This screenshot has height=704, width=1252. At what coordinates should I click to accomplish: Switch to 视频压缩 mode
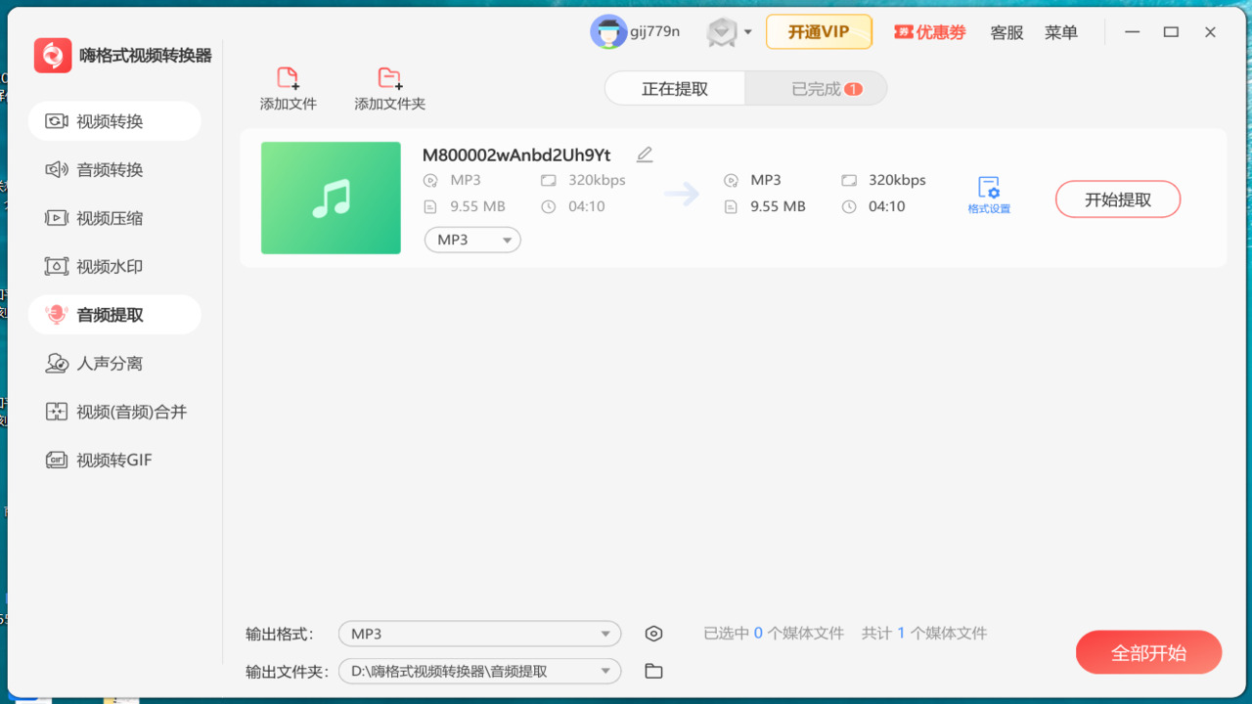[x=114, y=217]
